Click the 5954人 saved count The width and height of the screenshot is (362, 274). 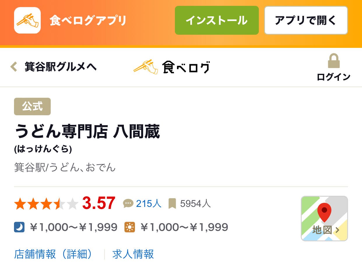pyautogui.click(x=195, y=203)
